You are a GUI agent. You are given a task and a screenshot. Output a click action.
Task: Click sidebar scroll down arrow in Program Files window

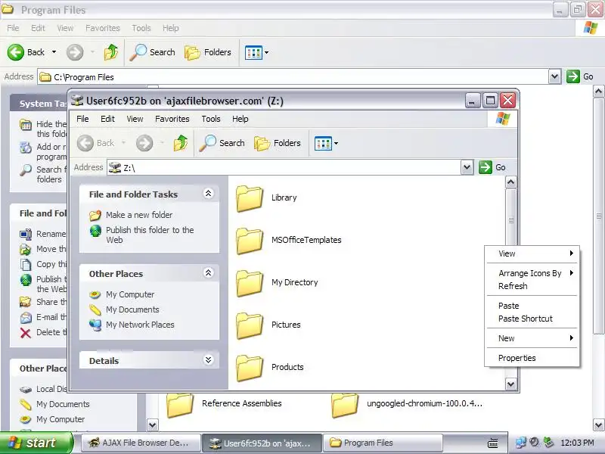pyautogui.click(x=153, y=425)
